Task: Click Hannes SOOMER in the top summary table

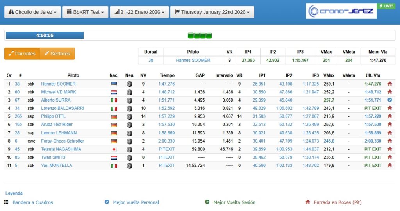Action: click(193, 60)
